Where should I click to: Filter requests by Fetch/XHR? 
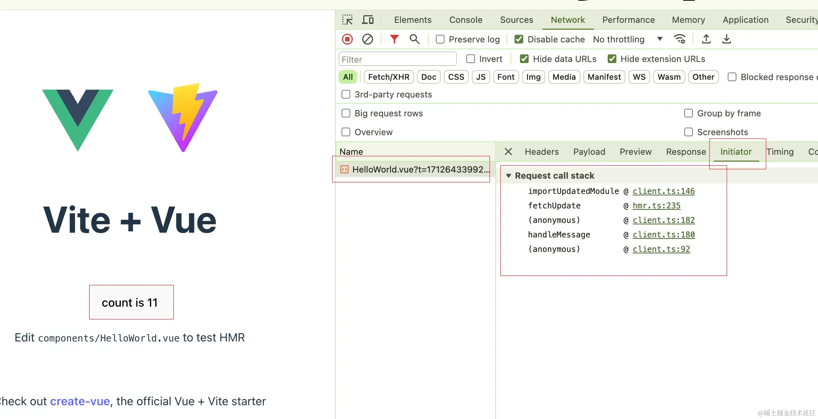click(x=389, y=77)
